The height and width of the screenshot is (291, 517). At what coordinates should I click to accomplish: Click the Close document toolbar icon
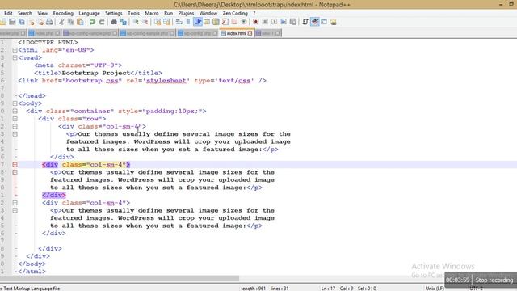pos(32,22)
